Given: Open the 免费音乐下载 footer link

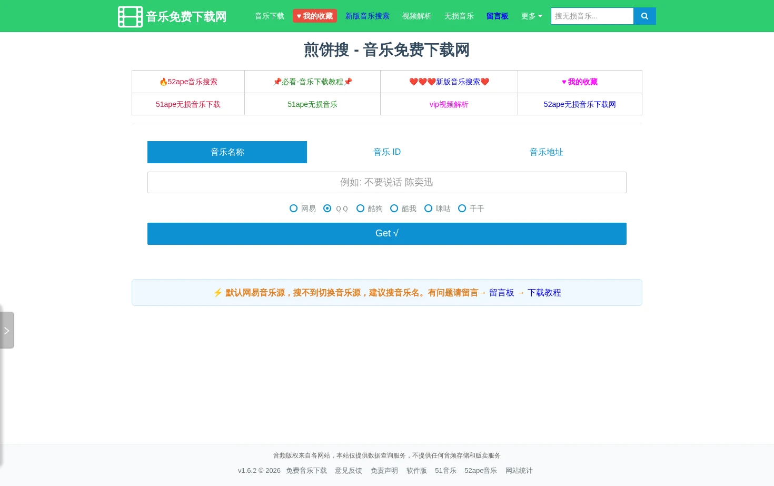Looking at the screenshot, I should pyautogui.click(x=306, y=471).
